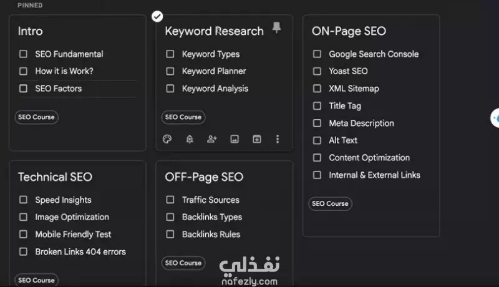Image resolution: width=499 pixels, height=287 pixels.
Task: Check the SEO Fundamental checkbox
Action: point(23,54)
